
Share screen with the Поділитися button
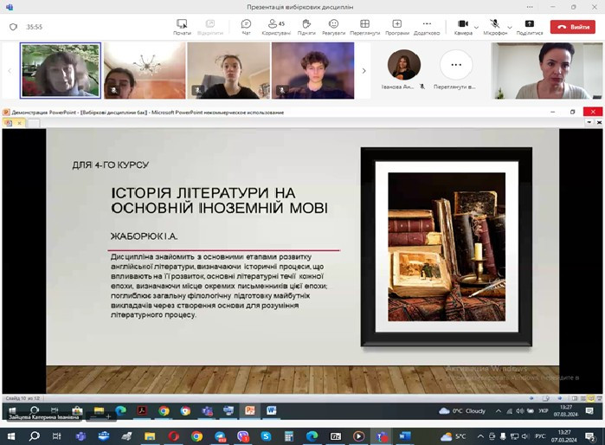tap(530, 26)
